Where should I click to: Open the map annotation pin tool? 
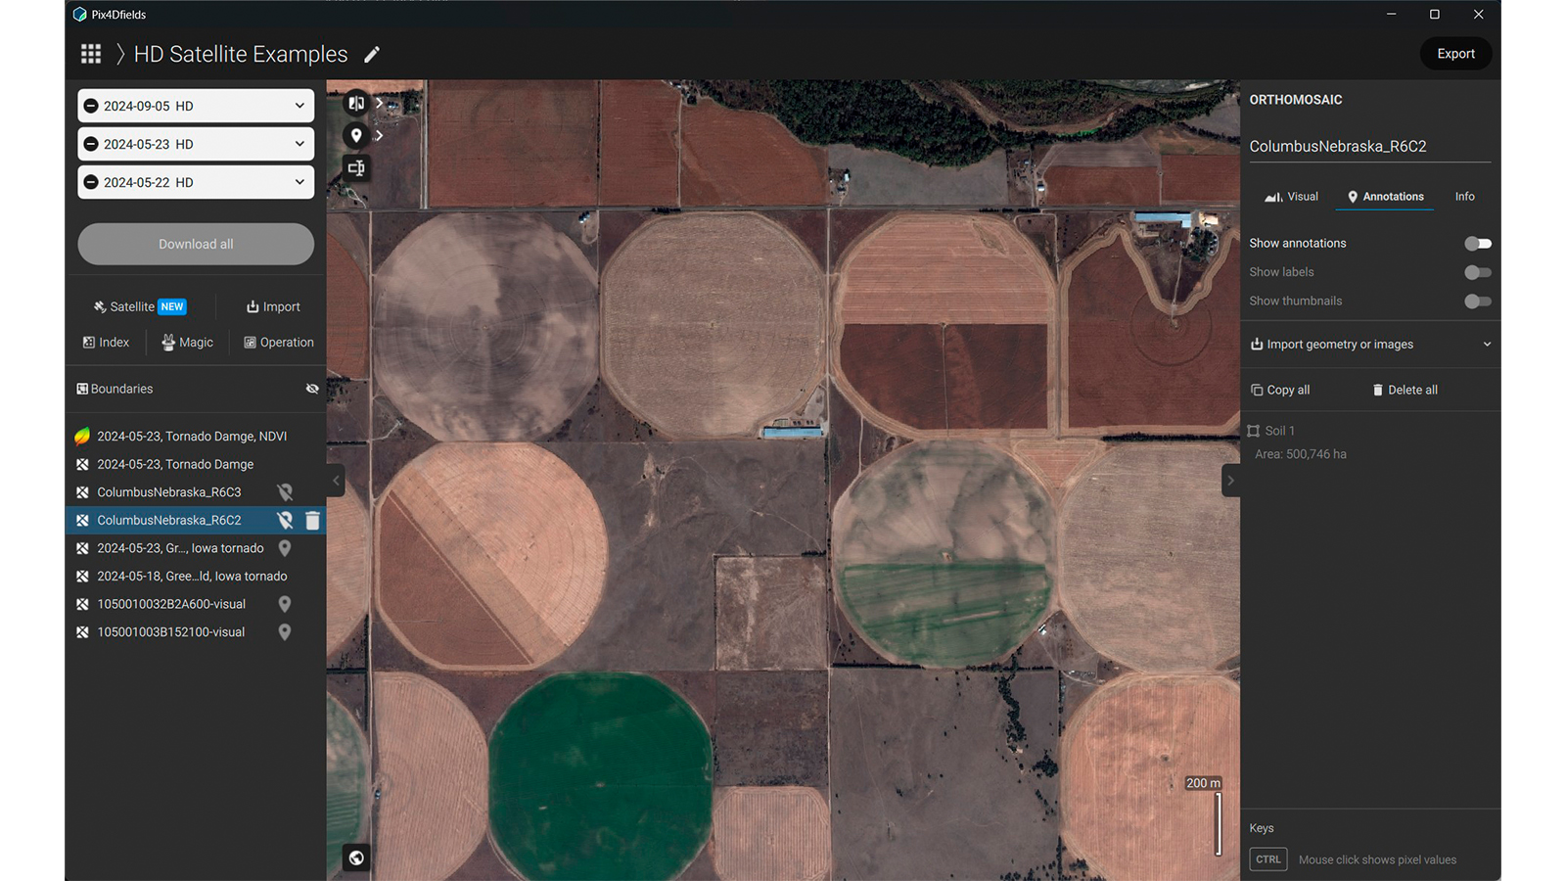pos(356,135)
